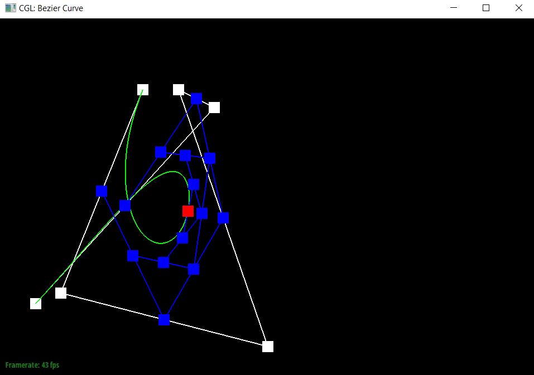Click the 'CGL: Bezier Curve' window title

pyautogui.click(x=51, y=8)
